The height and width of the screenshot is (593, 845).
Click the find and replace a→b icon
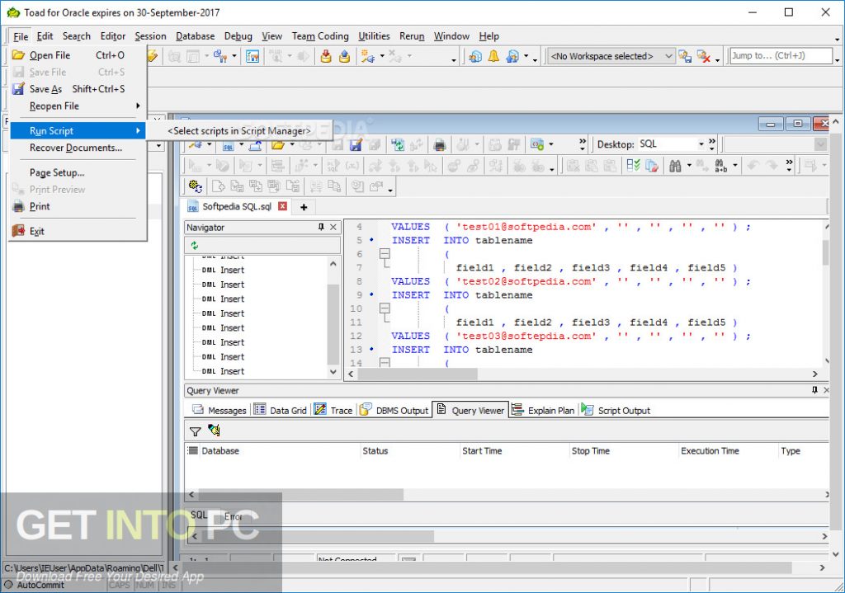coord(720,166)
